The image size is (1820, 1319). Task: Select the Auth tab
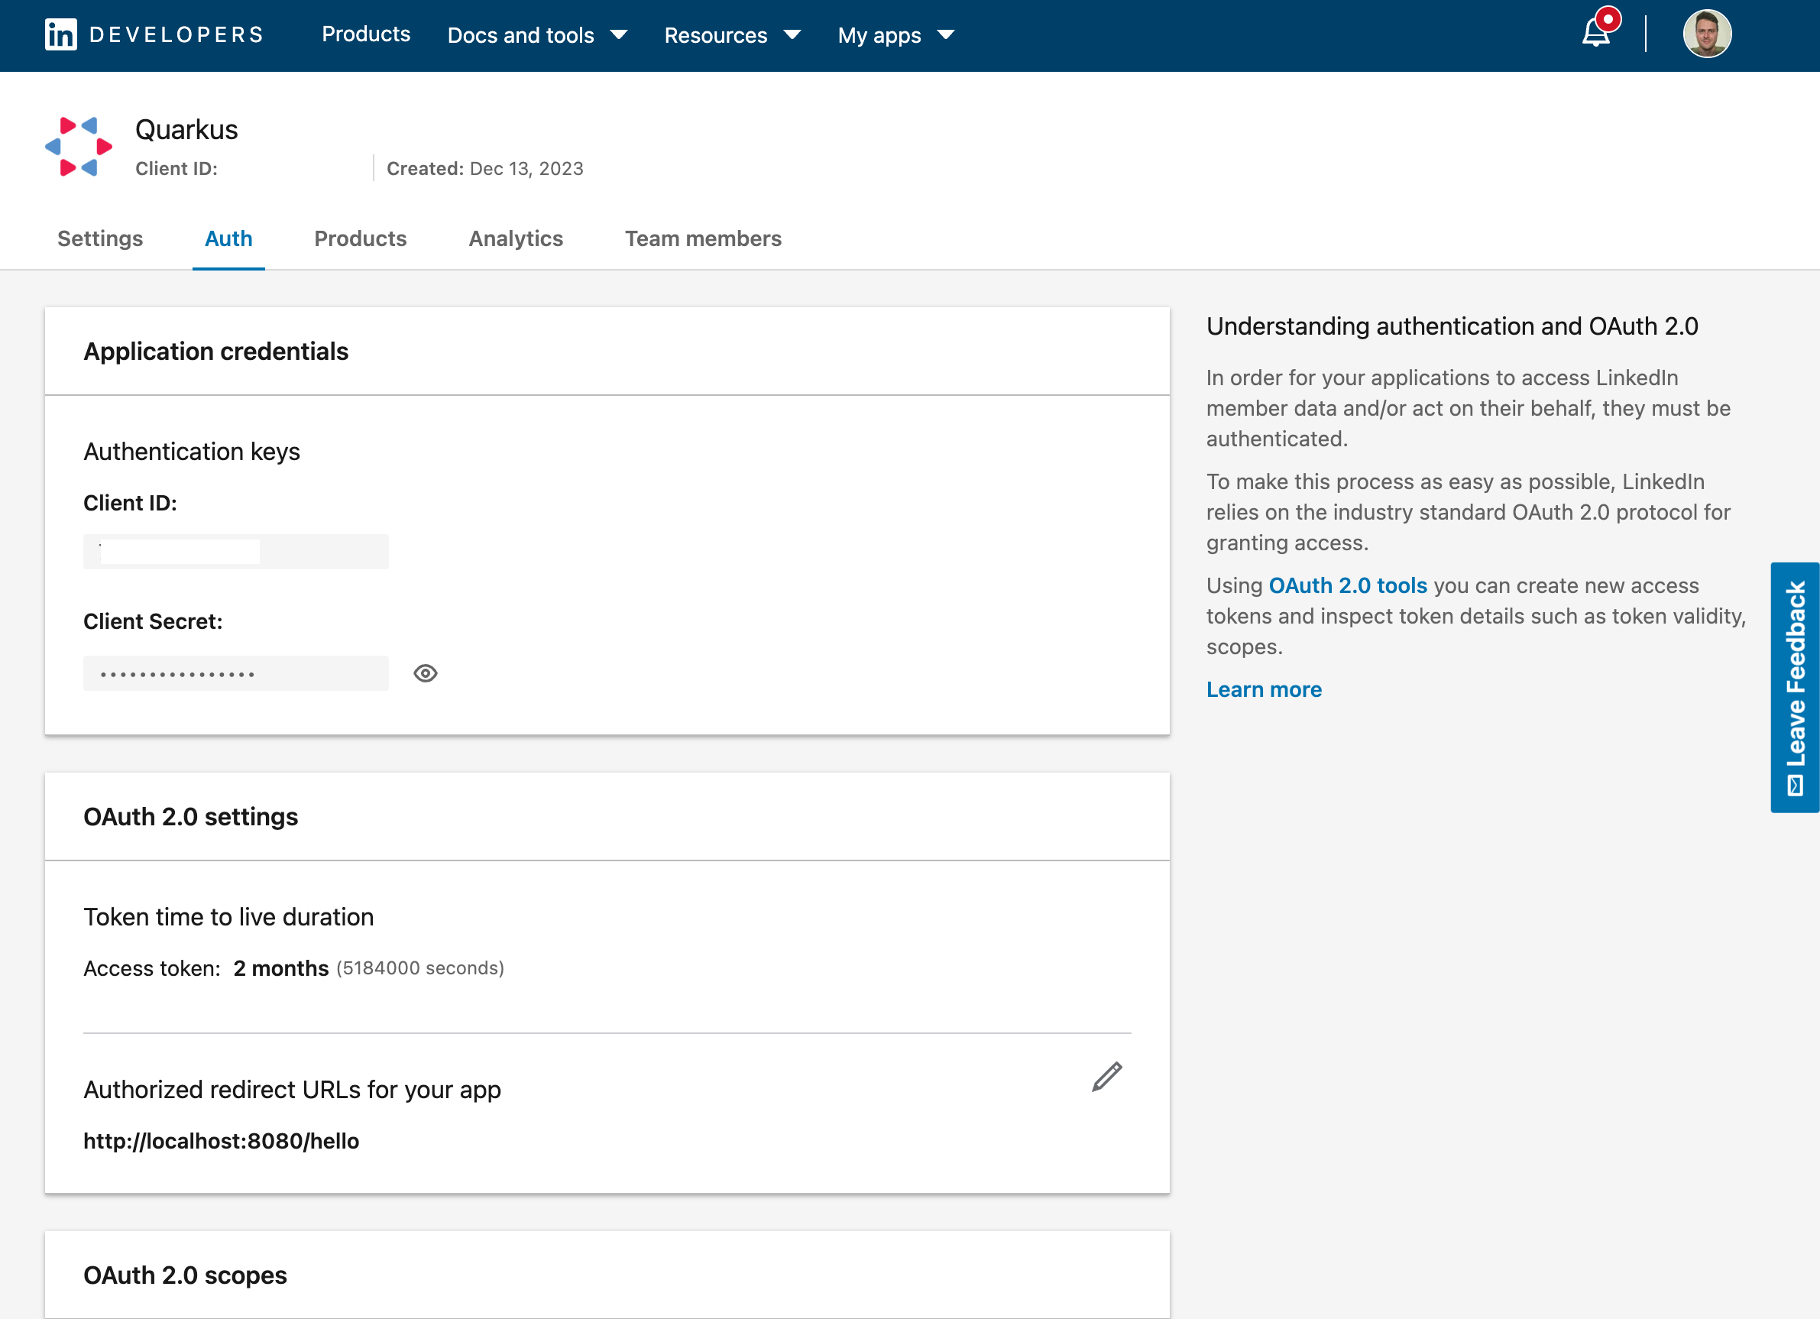[228, 238]
